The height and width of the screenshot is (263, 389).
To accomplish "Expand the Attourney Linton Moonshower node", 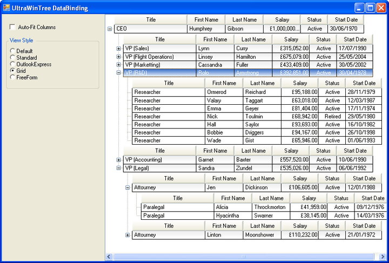I will (128, 235).
